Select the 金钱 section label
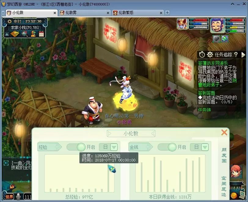Screen dimensions: 248x202 click(141, 147)
